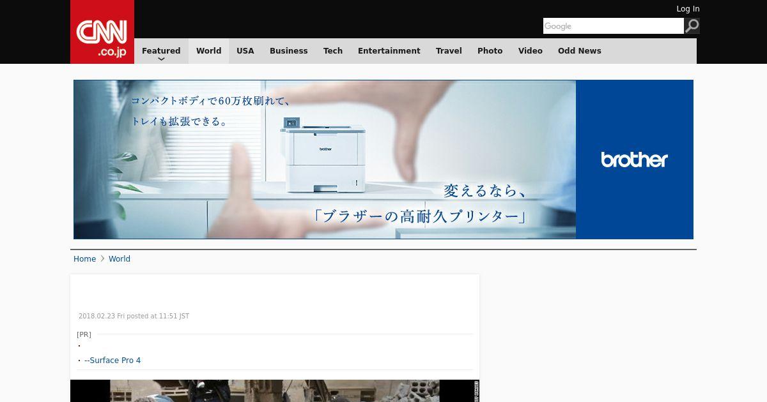Focus the Google search input field
This screenshot has height=402, width=767.
(614, 26)
